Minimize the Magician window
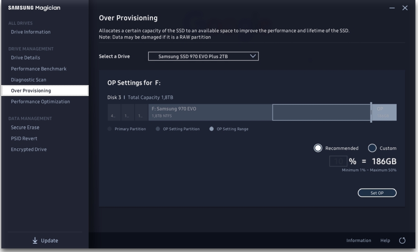This screenshot has height=252, width=418. pyautogui.click(x=392, y=8)
